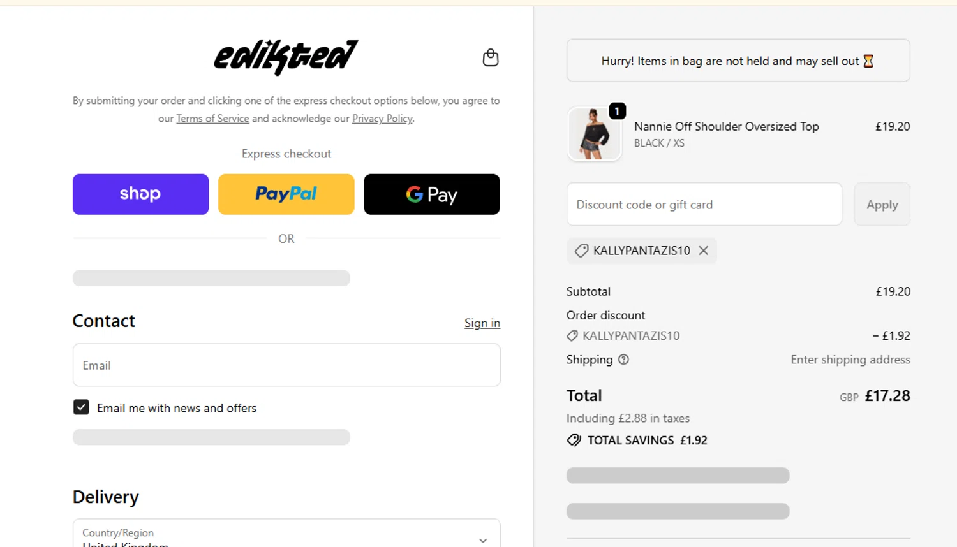Click the Nannie Off Shoulder Top thumbnail
The height and width of the screenshot is (547, 957).
pos(594,134)
